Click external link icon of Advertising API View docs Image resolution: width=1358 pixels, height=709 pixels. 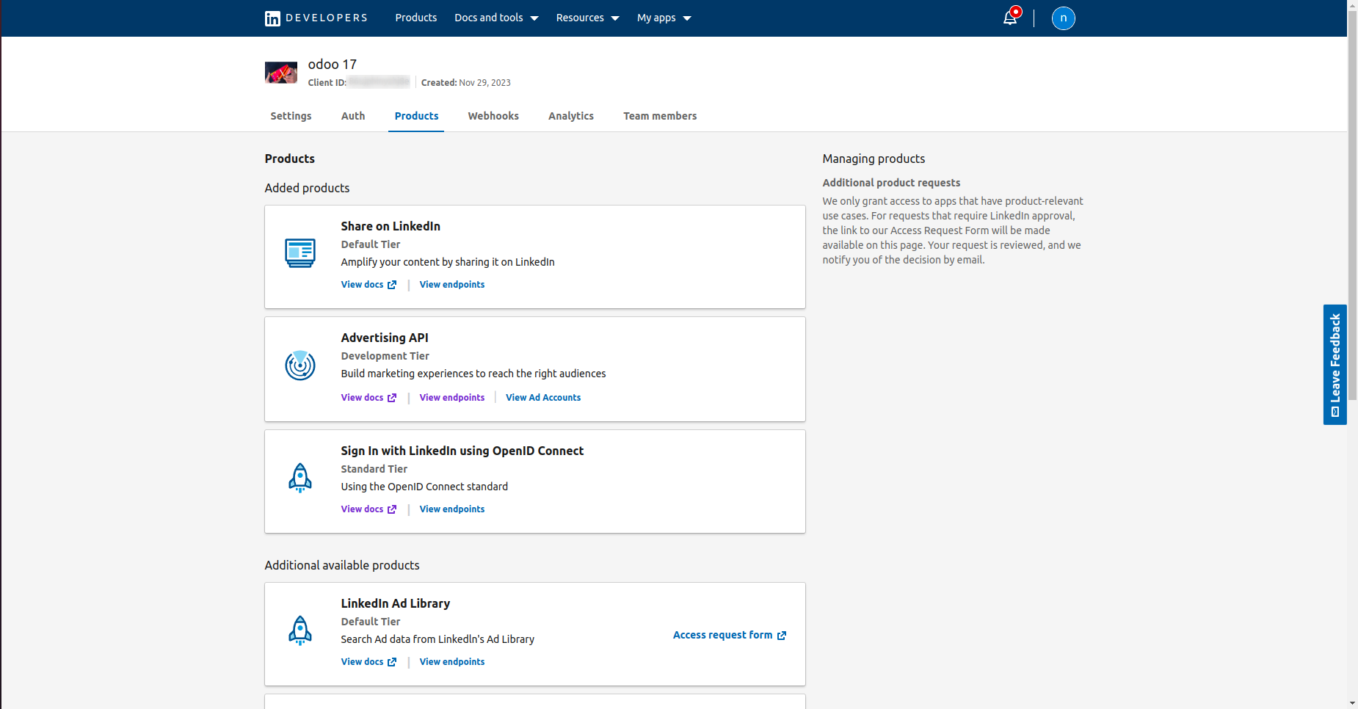coord(392,398)
